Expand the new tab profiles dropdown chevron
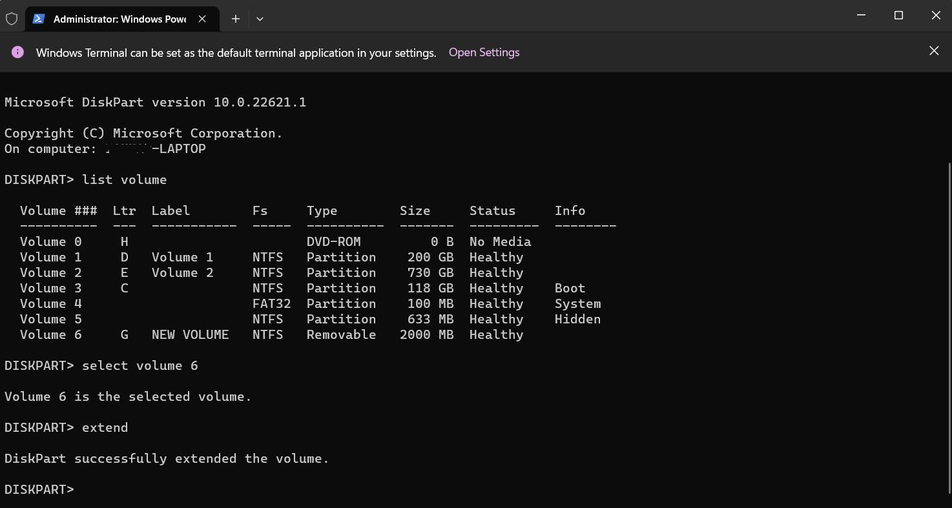Viewport: 952px width, 508px height. 260,19
